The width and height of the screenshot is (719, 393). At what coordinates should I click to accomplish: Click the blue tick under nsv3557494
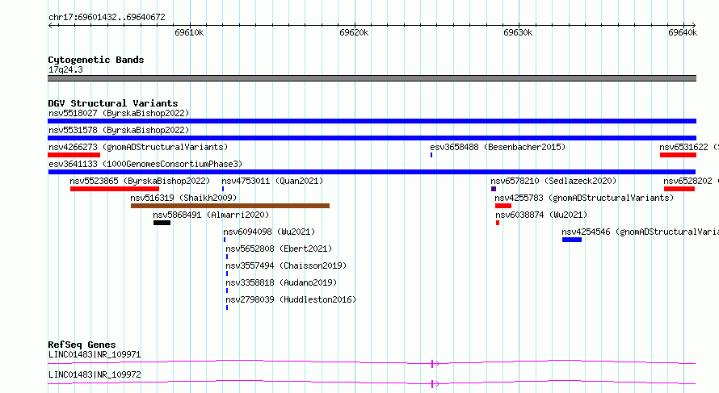coord(227,274)
